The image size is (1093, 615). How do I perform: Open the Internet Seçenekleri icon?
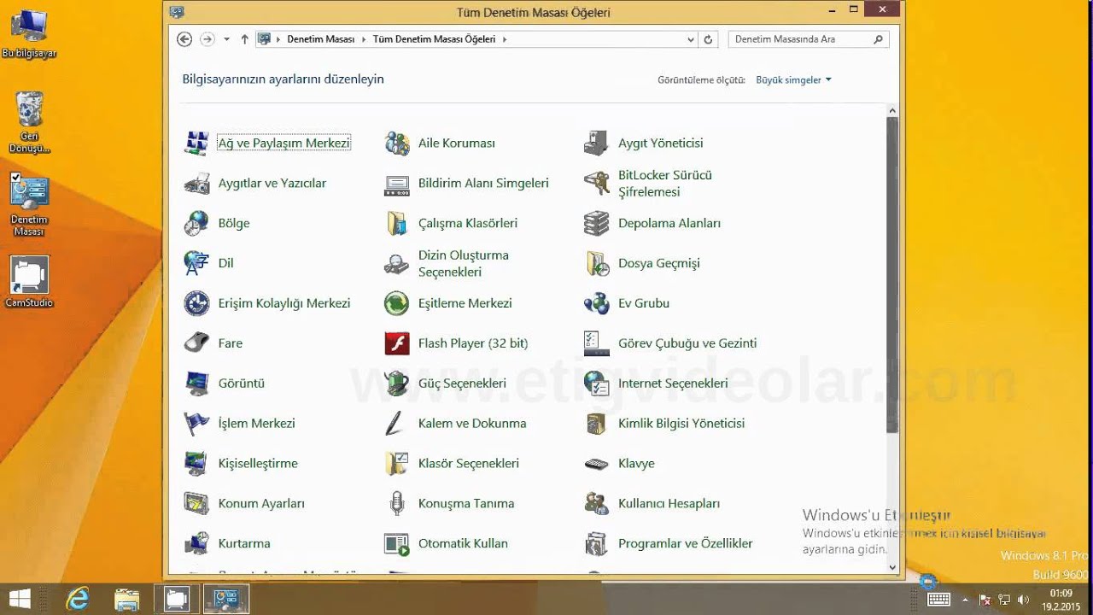[x=596, y=384]
